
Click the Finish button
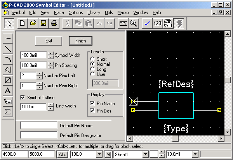point(81,41)
